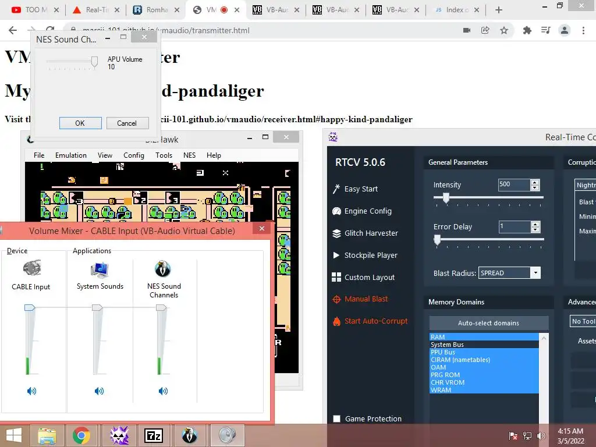Adjust APU Volume slider thumb
The height and width of the screenshot is (447, 596).
click(x=94, y=62)
